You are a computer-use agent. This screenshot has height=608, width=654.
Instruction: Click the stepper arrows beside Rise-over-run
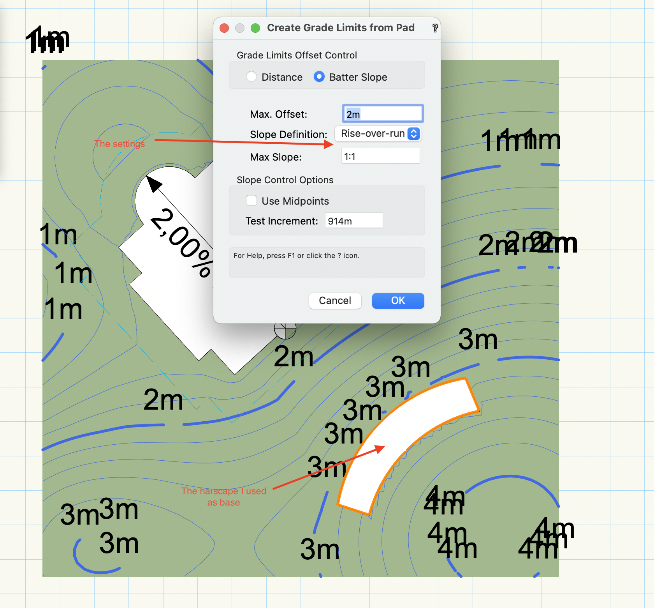click(414, 134)
